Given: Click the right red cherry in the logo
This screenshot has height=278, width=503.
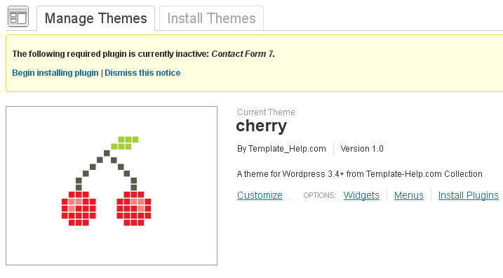Looking at the screenshot, I should tap(134, 208).
